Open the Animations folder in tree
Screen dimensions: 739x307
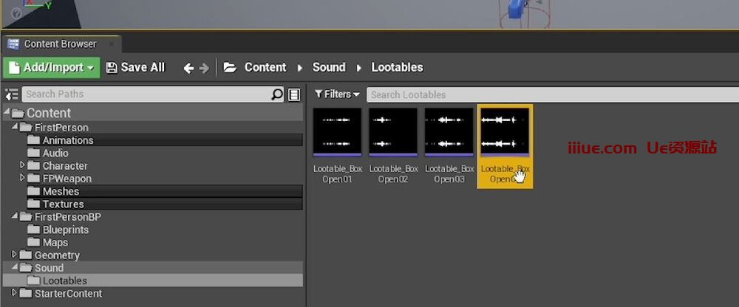click(67, 140)
